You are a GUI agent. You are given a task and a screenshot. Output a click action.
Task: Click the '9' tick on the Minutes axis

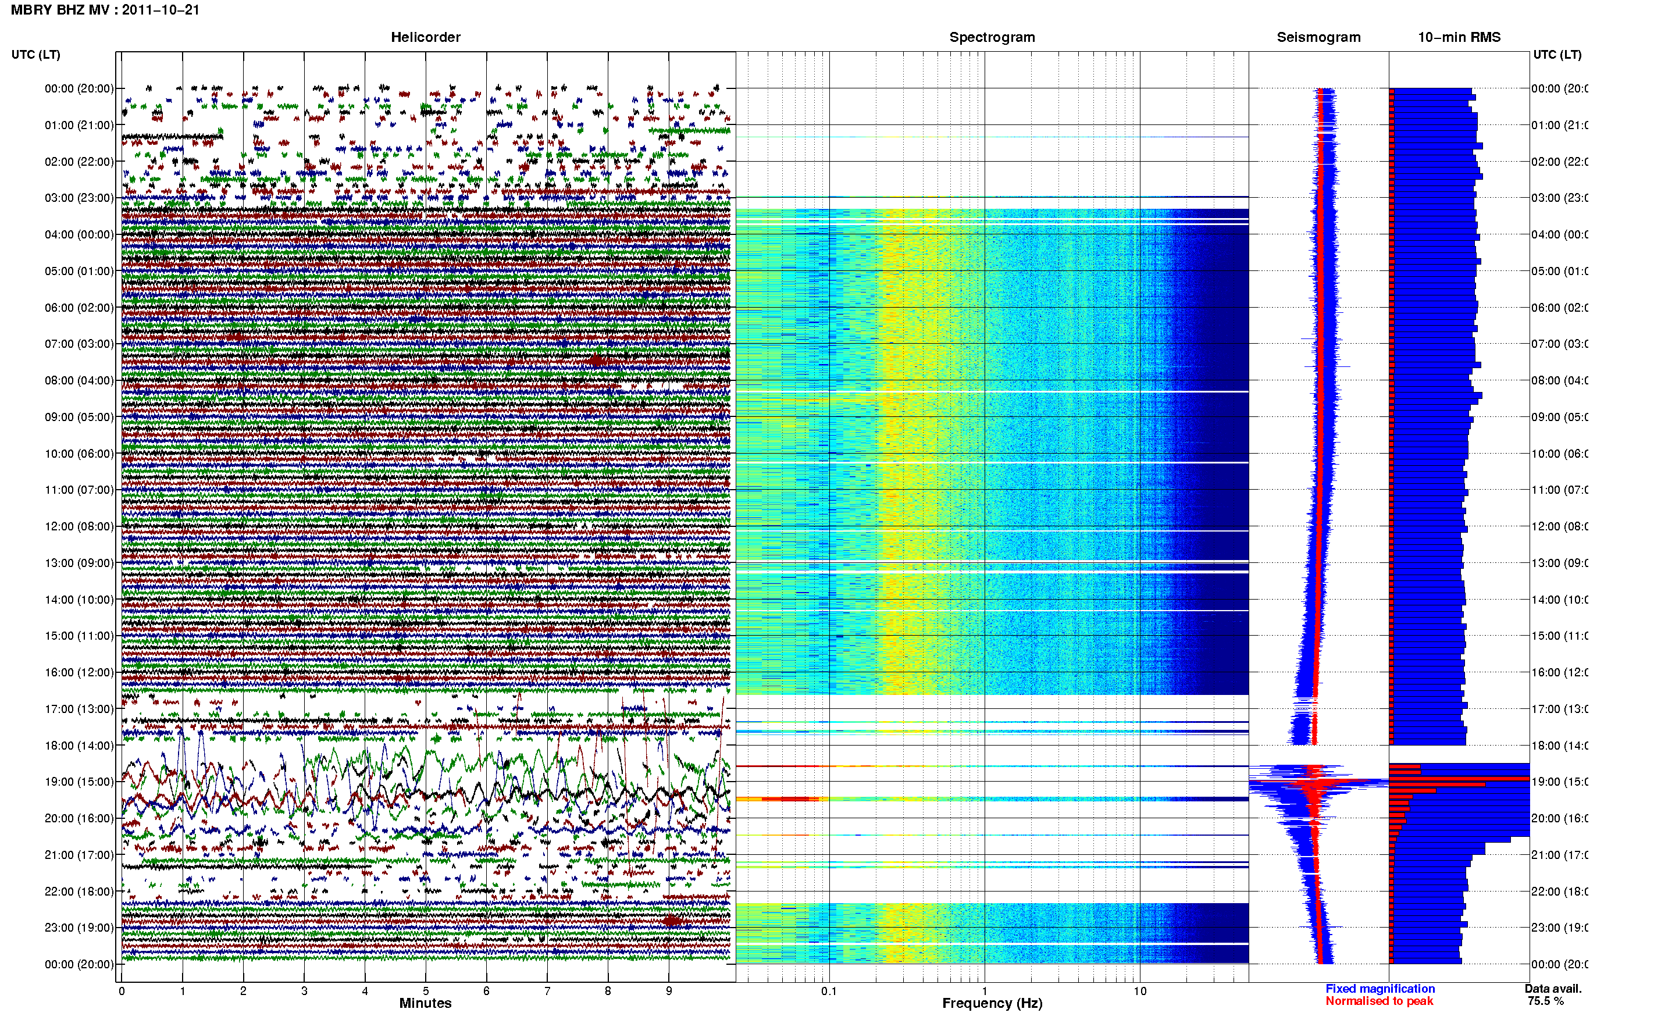(x=669, y=991)
